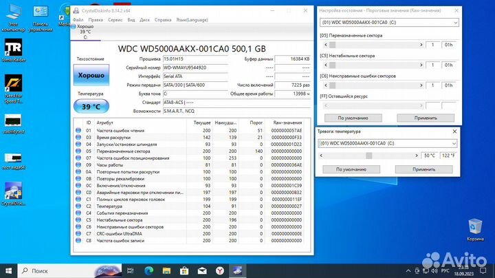Screen dimensions: 495x278
Task: Click the 50 °C alarm value field
Action: [x=429, y=156]
